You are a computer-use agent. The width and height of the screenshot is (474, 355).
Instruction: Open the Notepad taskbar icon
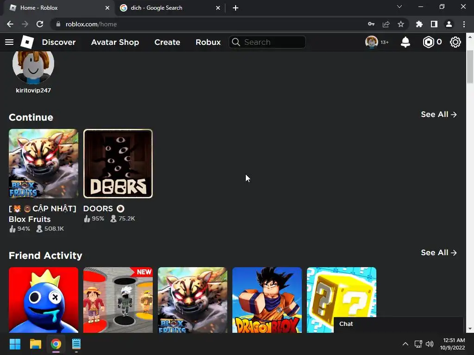pos(76,344)
